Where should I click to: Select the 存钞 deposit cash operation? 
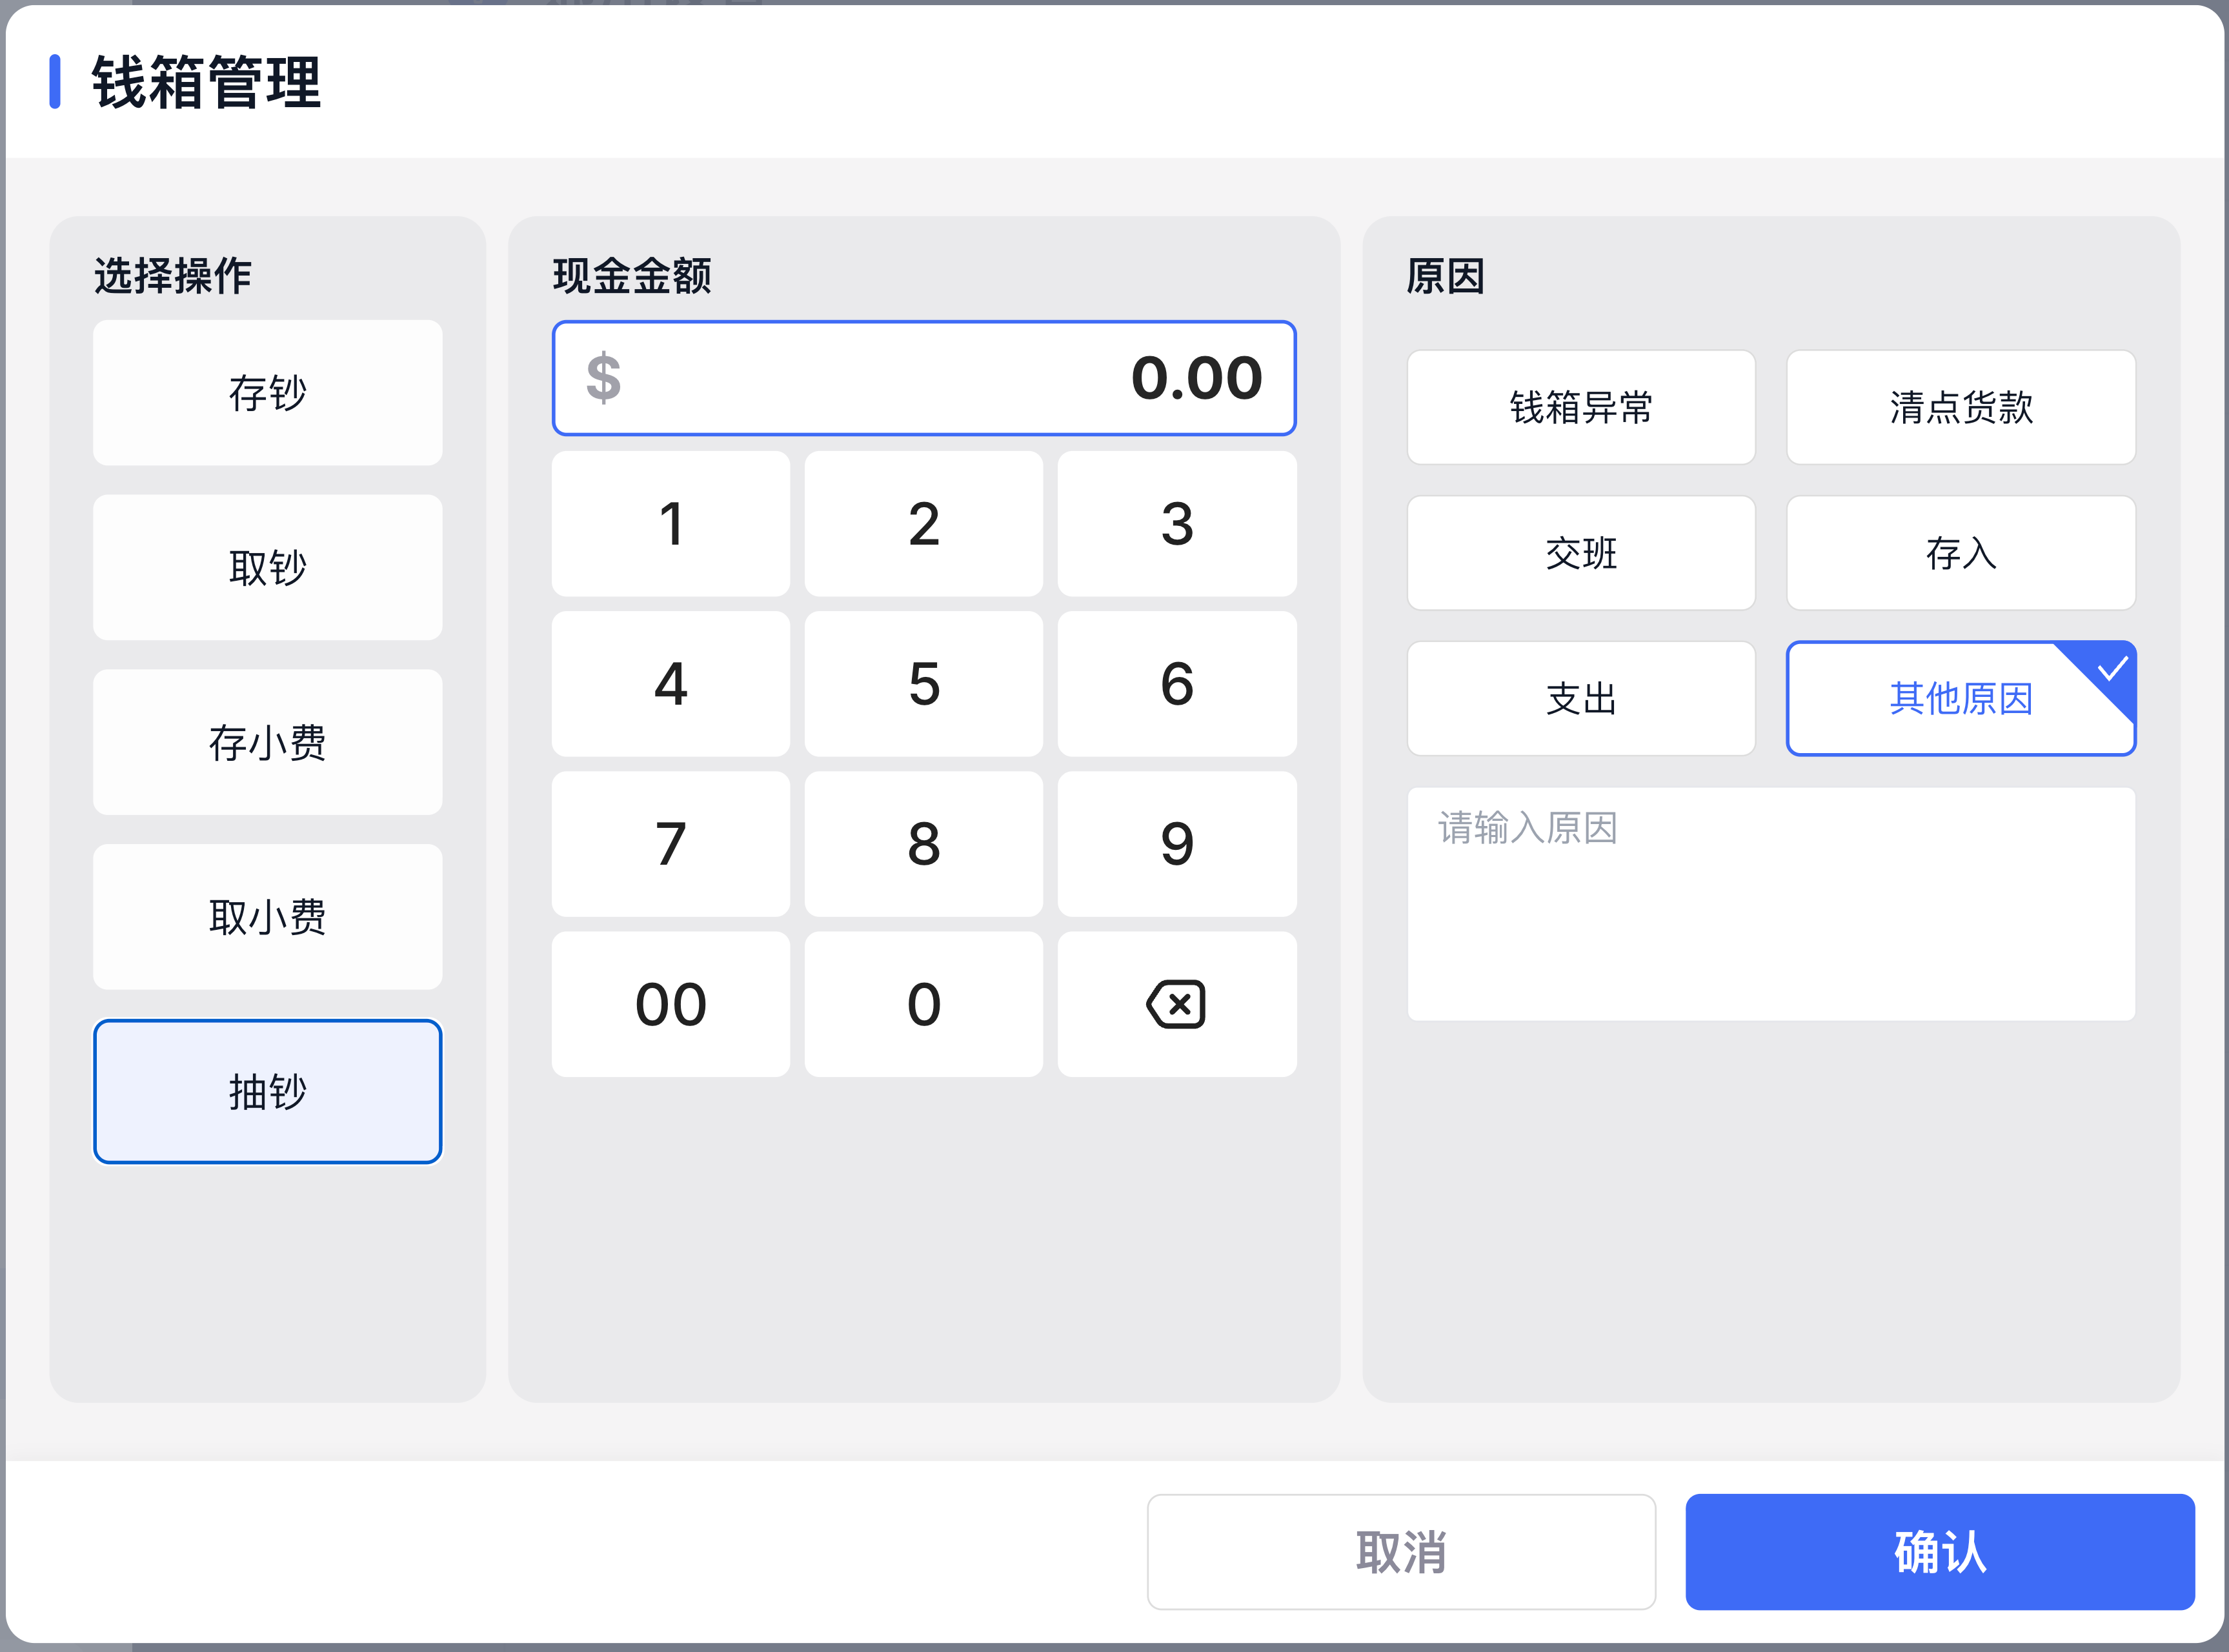pos(267,393)
